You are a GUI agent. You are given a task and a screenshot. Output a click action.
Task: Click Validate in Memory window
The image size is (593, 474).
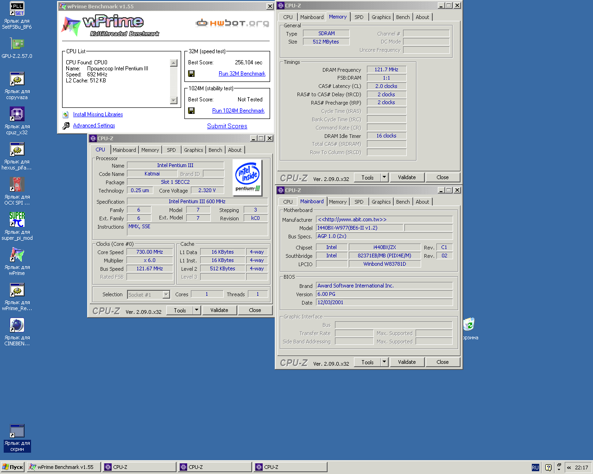coord(407,177)
